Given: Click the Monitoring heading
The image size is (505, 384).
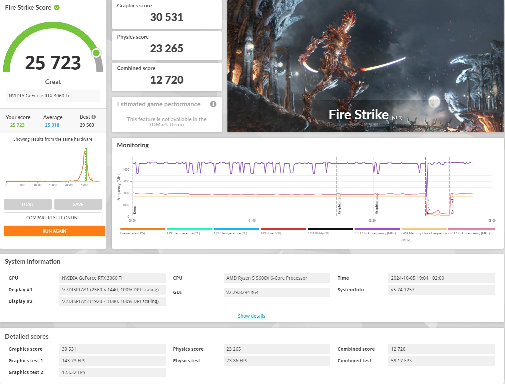Looking at the screenshot, I should coord(133,145).
